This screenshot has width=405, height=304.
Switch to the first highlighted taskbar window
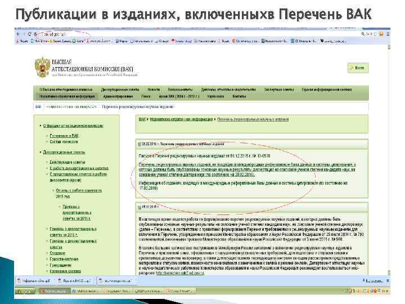click(x=54, y=292)
